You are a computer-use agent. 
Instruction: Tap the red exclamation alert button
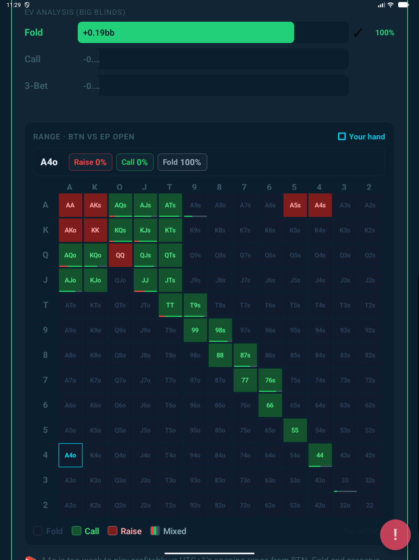pyautogui.click(x=395, y=535)
